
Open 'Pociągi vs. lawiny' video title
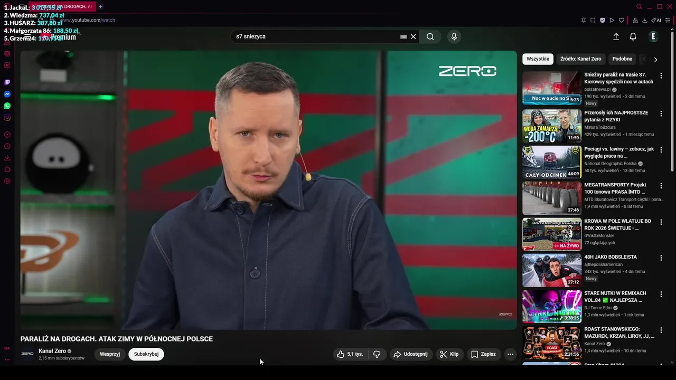click(x=619, y=153)
